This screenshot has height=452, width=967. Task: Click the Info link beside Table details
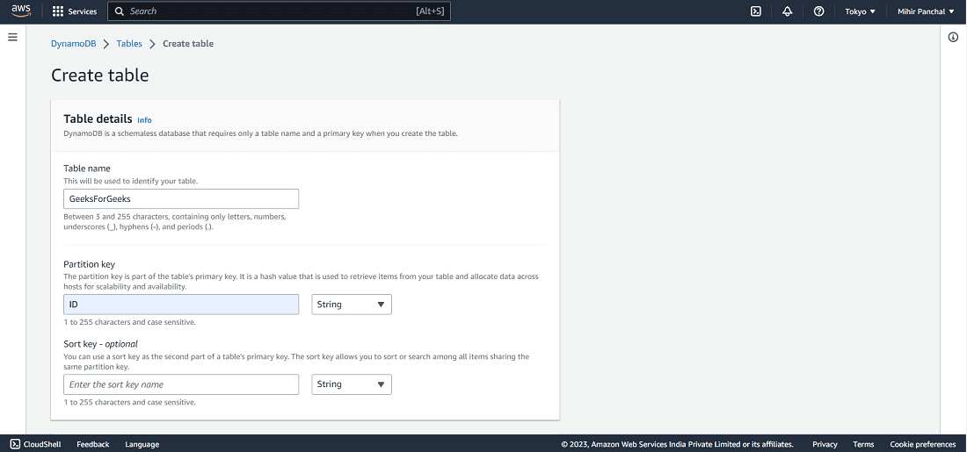tap(144, 120)
